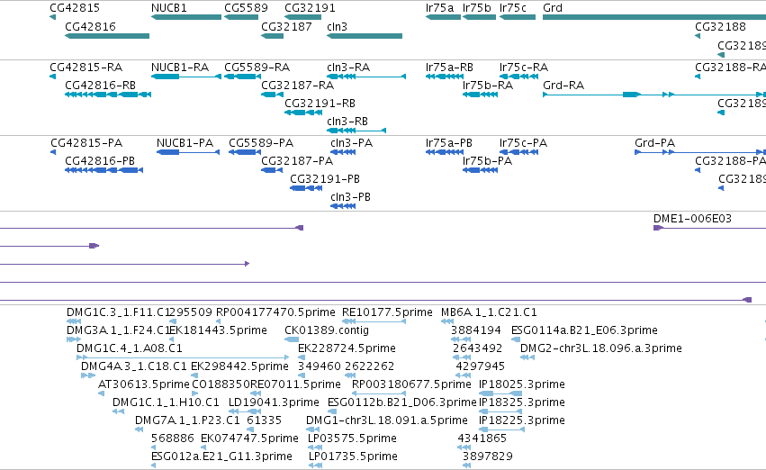This screenshot has height=470, width=766.
Task: Click EST DMG4A.3_1.C18.C1
Action: pyautogui.click(x=134, y=366)
